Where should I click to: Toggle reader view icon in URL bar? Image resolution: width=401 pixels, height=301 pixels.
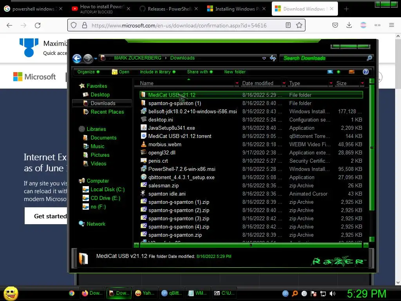288,25
